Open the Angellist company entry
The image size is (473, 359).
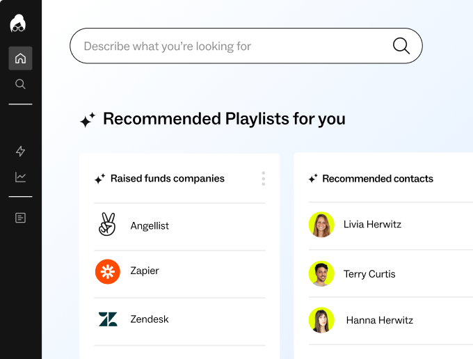click(x=150, y=226)
